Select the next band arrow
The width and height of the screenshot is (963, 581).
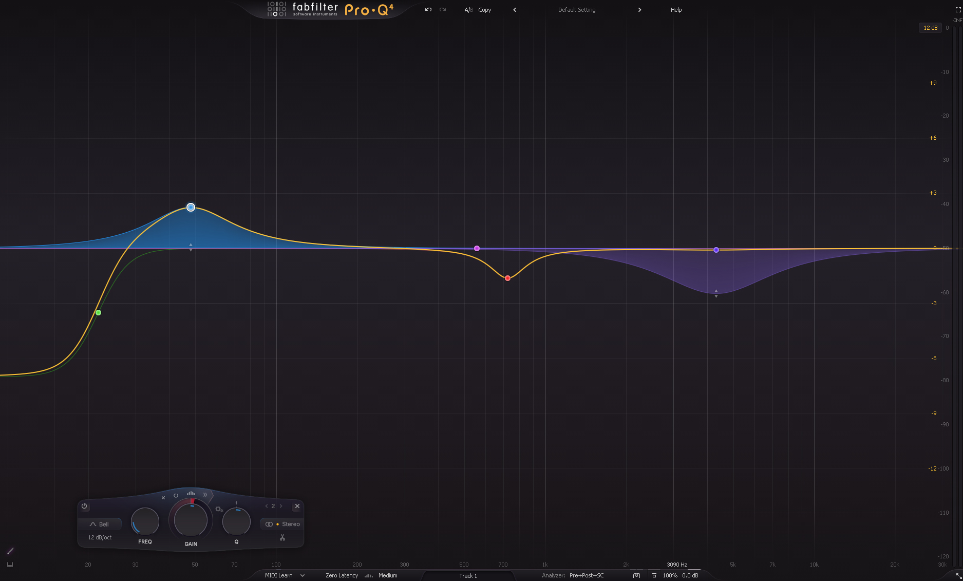pos(281,506)
